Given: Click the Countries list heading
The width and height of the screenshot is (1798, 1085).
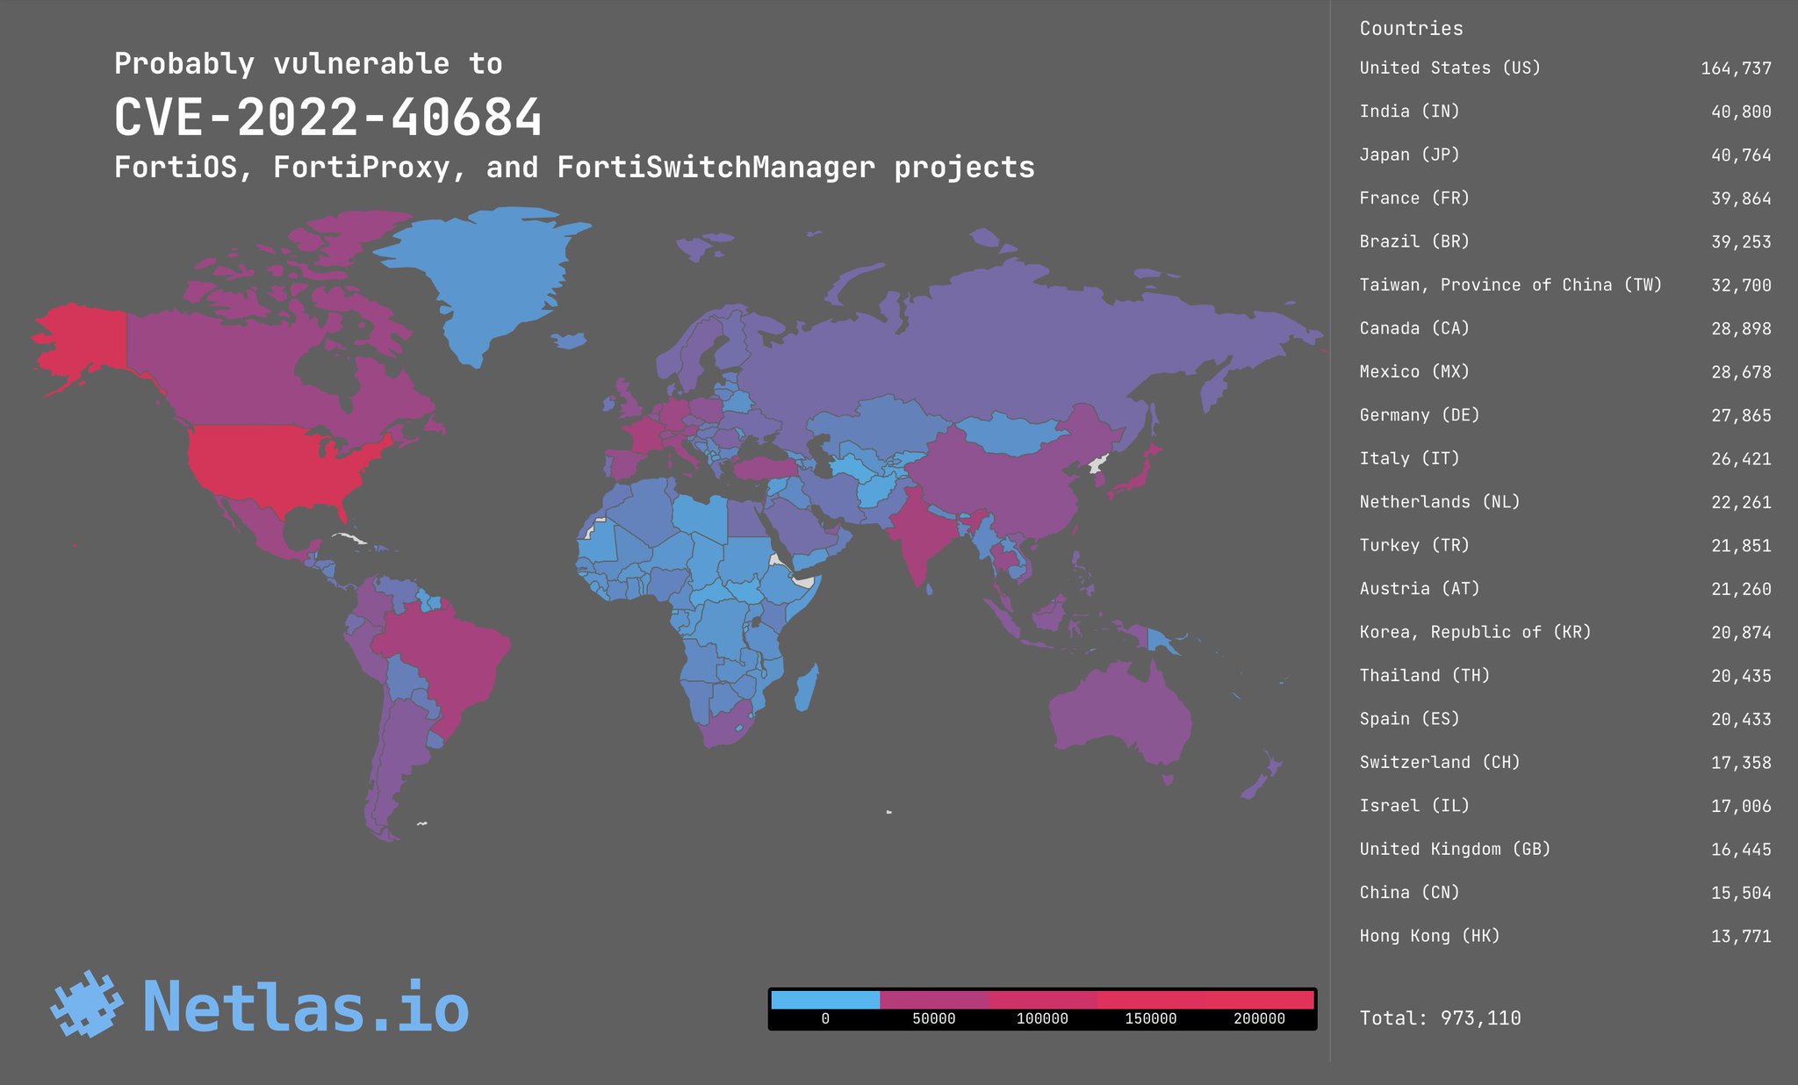Looking at the screenshot, I should pyautogui.click(x=1411, y=28).
